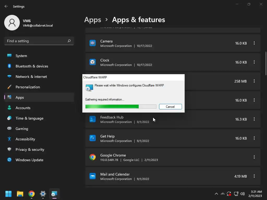Open Privacy & security settings

pyautogui.click(x=39, y=149)
